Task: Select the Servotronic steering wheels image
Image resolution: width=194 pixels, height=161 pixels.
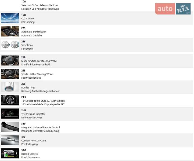Action: (x=10, y=45)
